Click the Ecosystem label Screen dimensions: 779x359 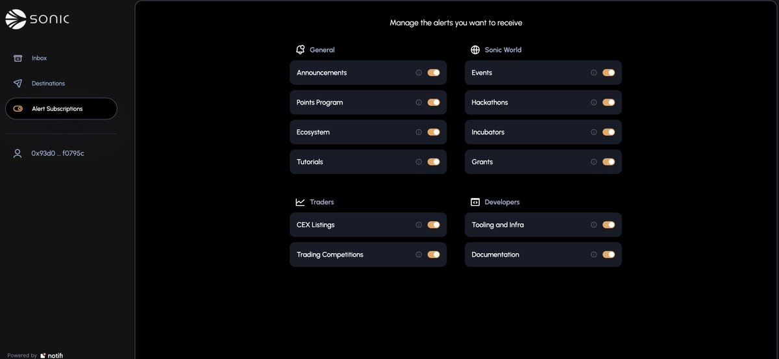tap(314, 132)
